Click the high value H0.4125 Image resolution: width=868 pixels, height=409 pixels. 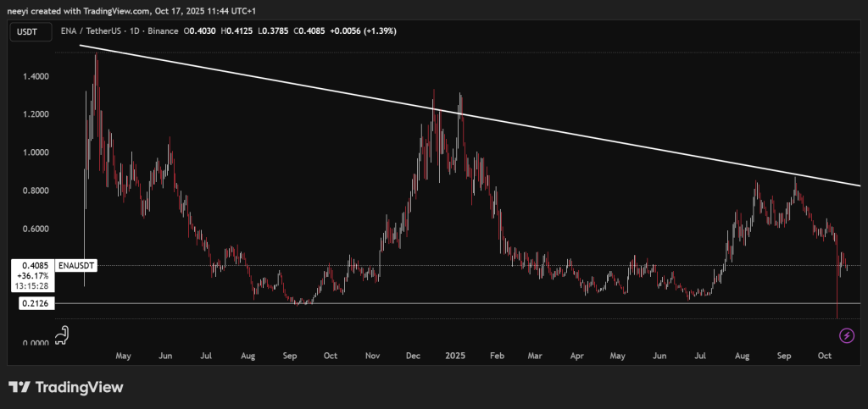[236, 31]
